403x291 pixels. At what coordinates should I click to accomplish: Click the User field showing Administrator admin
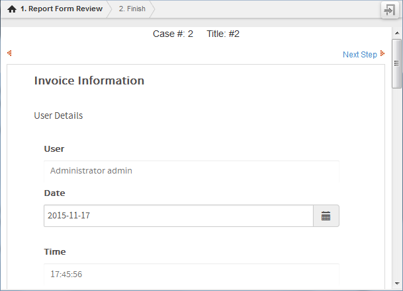click(x=191, y=170)
